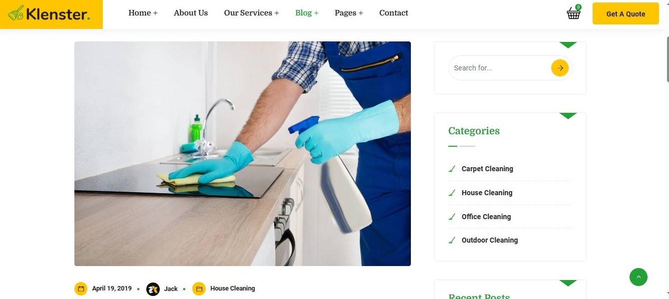Open the Blog menu

[307, 13]
